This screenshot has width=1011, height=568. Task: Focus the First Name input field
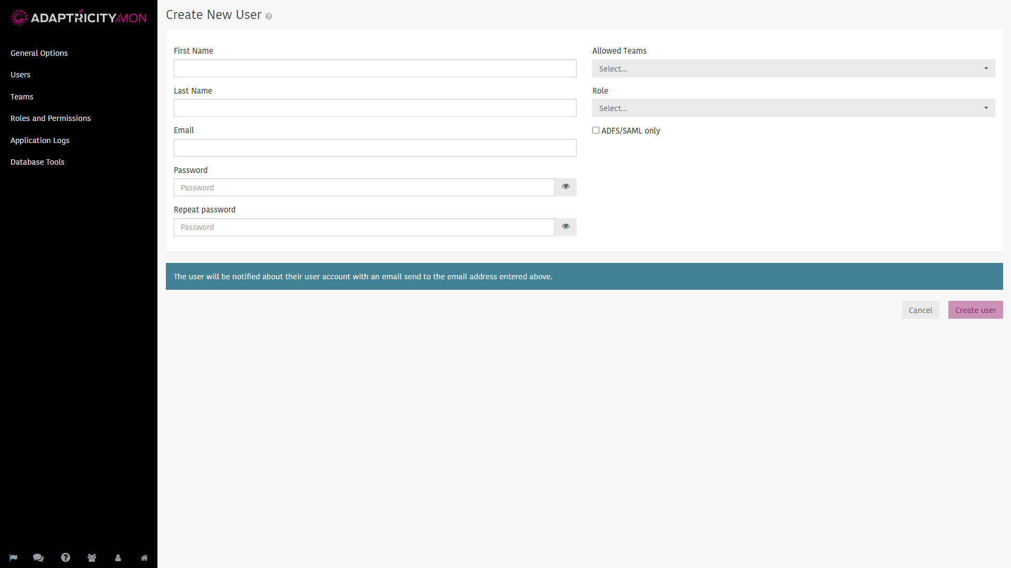click(375, 68)
